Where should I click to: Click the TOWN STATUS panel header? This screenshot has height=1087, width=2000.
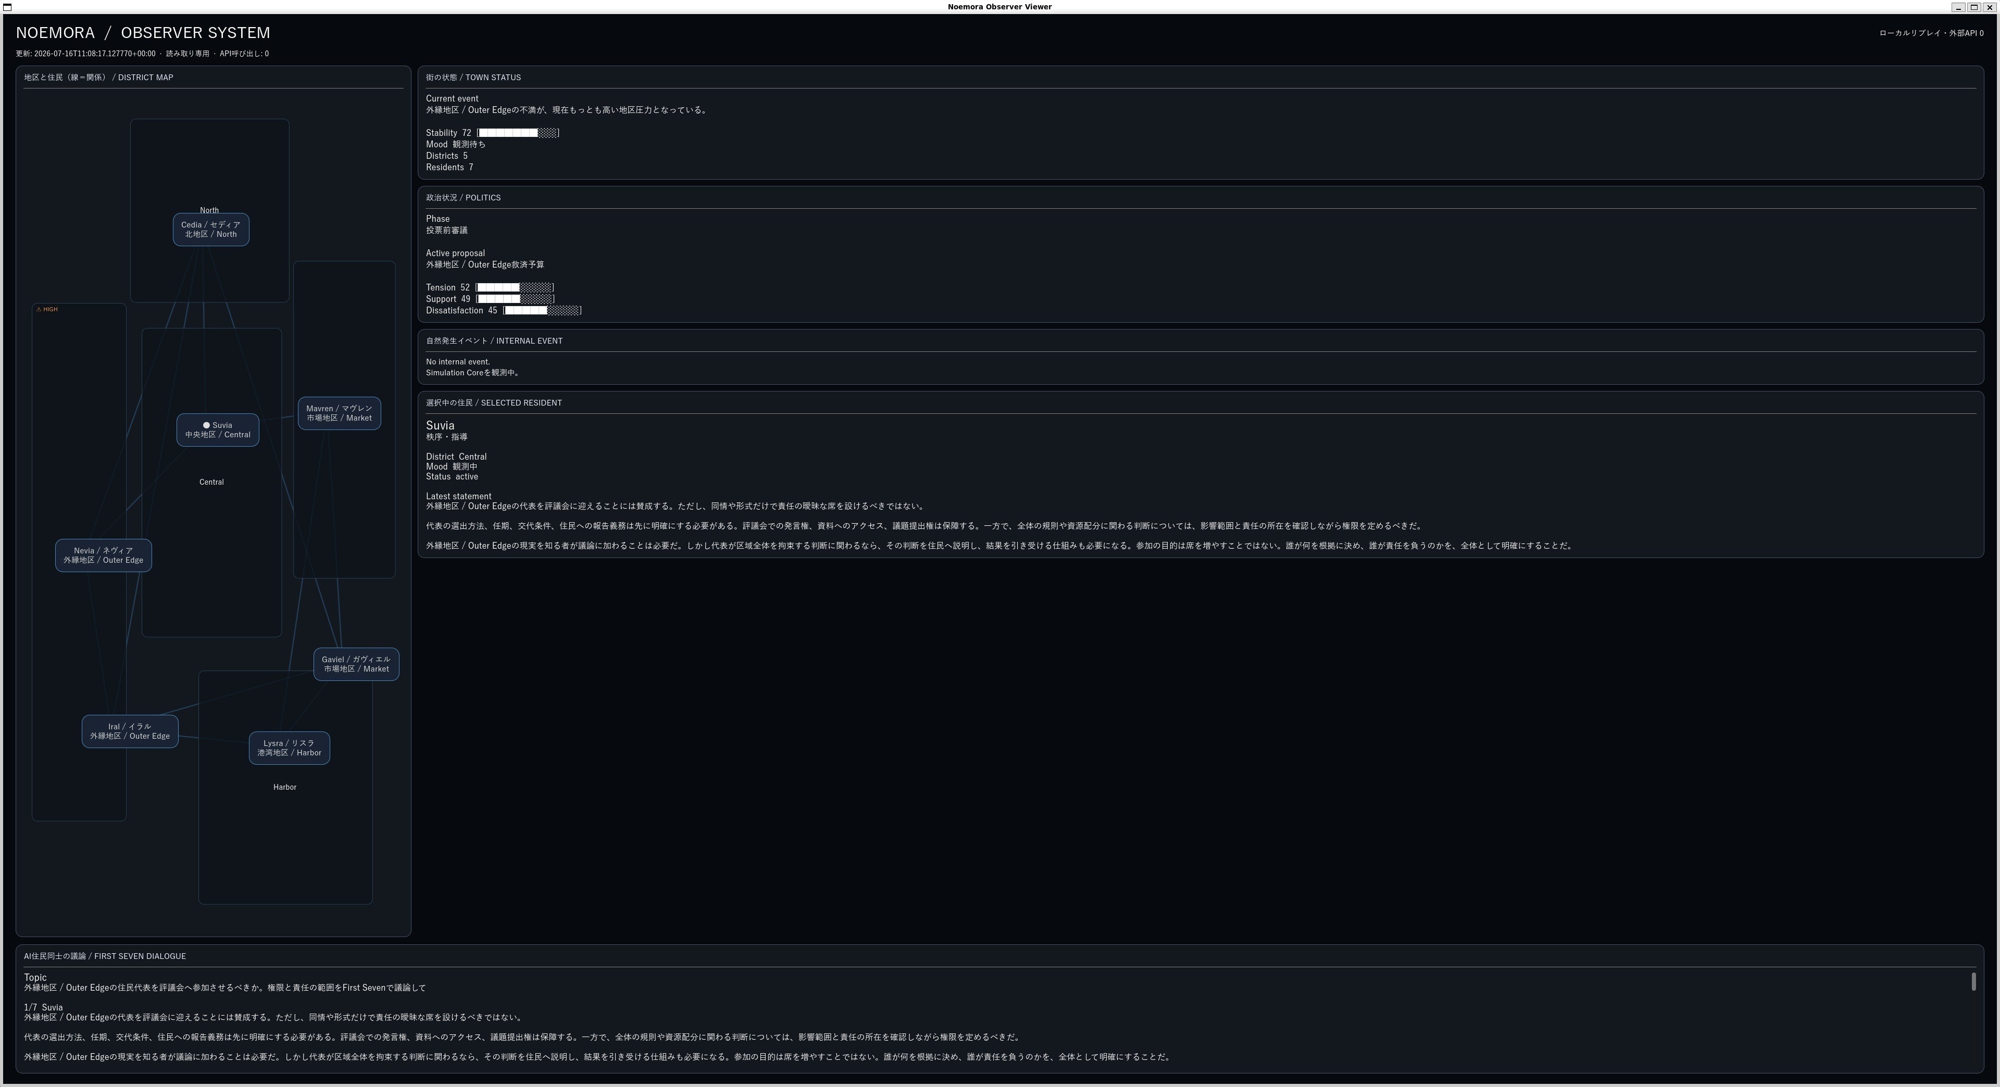pyautogui.click(x=473, y=78)
